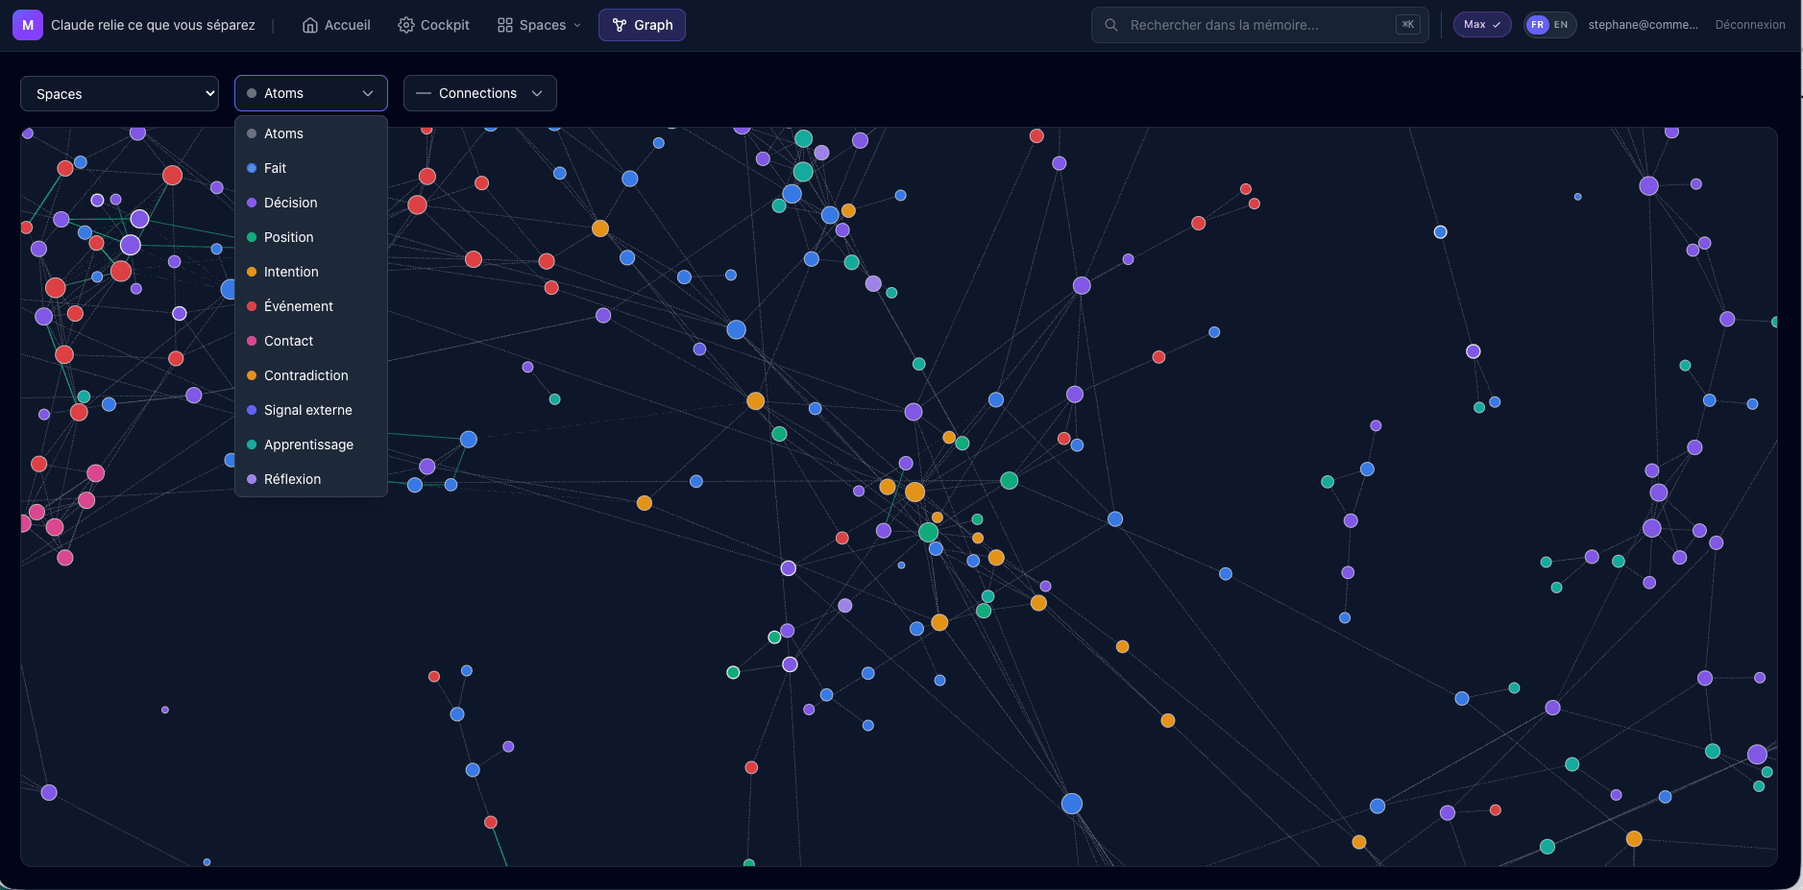Switch language to FR
The height and width of the screenshot is (890, 1803).
[x=1536, y=24]
